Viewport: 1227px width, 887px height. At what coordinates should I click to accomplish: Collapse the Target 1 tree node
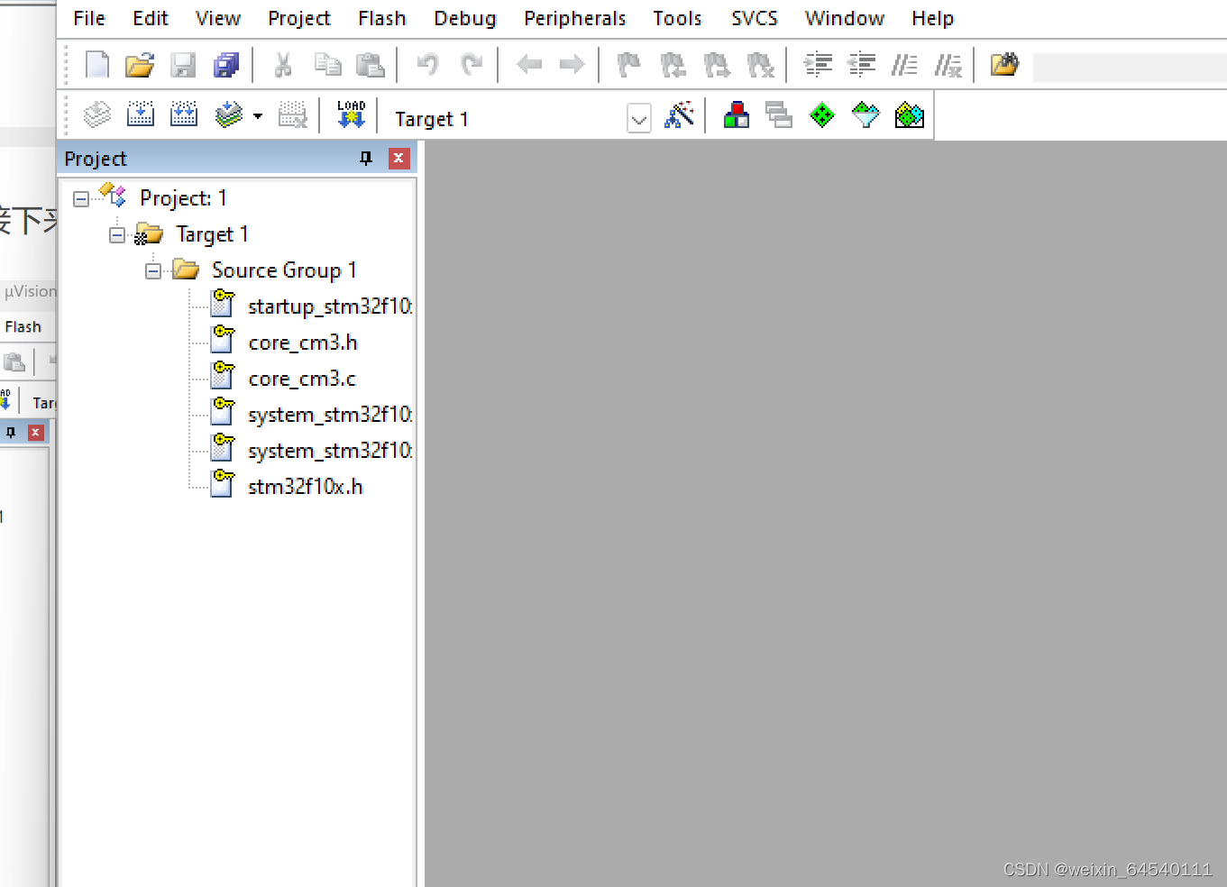117,233
